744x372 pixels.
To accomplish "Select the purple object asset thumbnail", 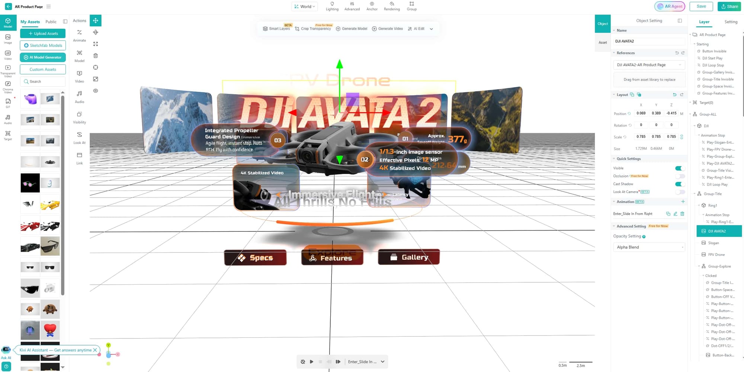I will click(30, 99).
